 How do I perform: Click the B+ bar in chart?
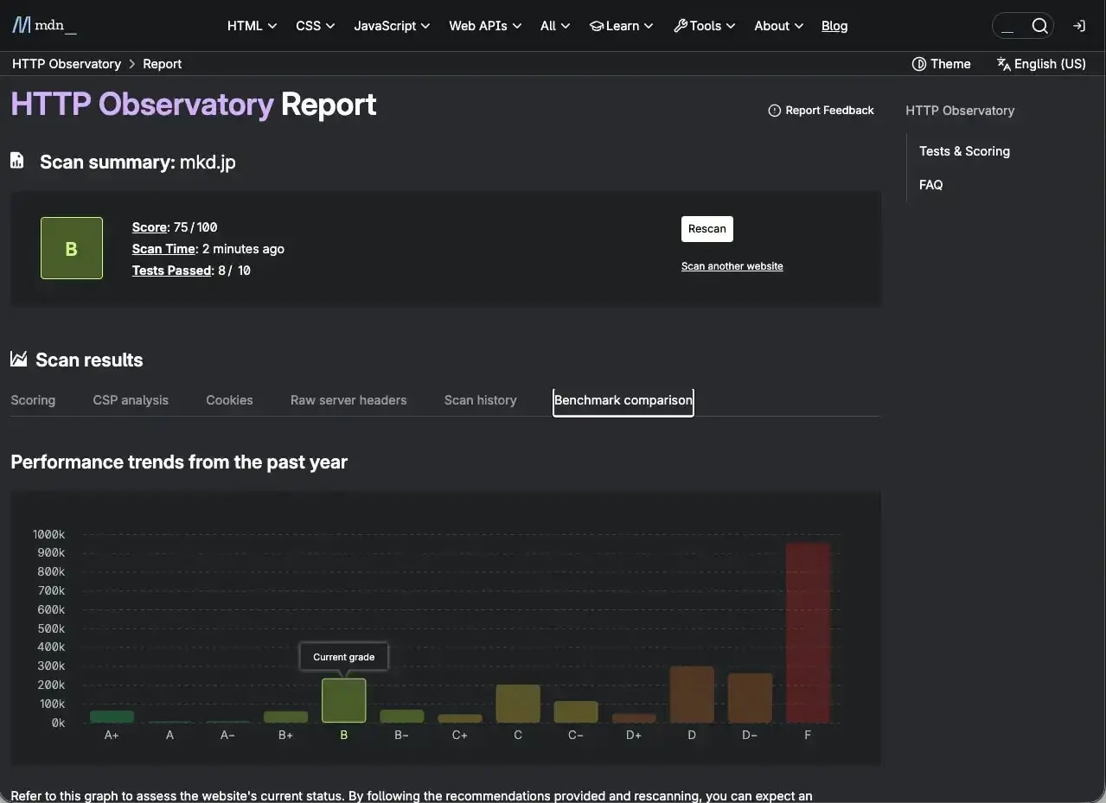point(285,717)
